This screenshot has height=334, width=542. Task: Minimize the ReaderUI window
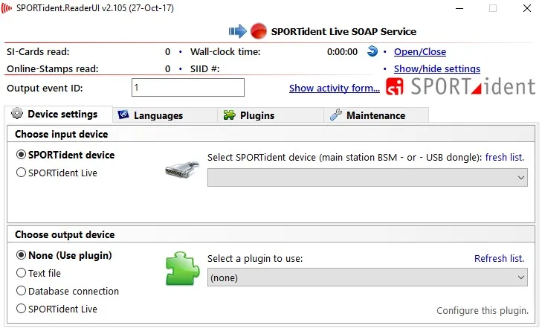459,8
